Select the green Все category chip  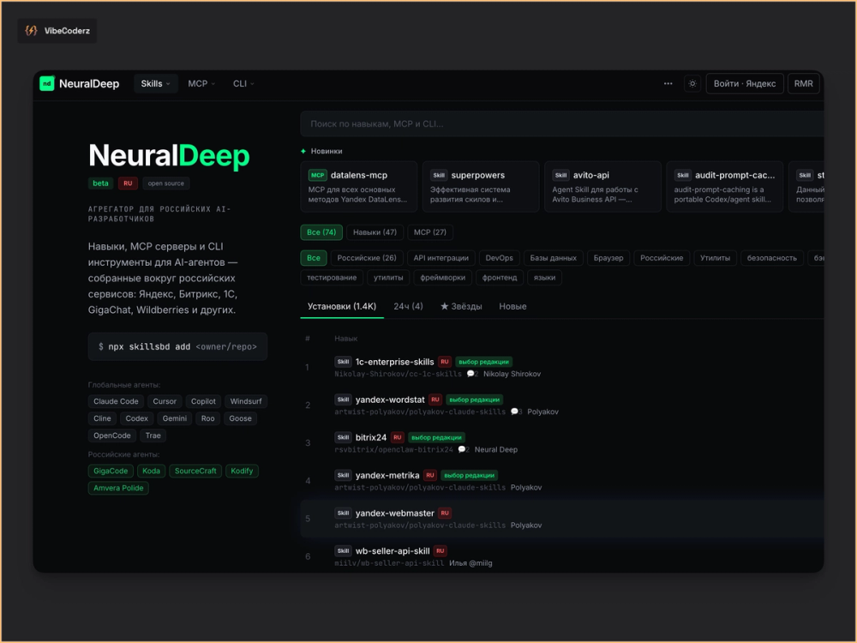pos(314,258)
